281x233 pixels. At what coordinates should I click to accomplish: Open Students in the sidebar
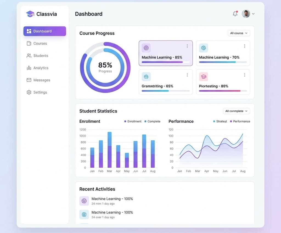click(45, 56)
